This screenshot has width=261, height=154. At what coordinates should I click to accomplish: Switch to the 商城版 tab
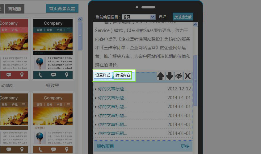coord(15,9)
